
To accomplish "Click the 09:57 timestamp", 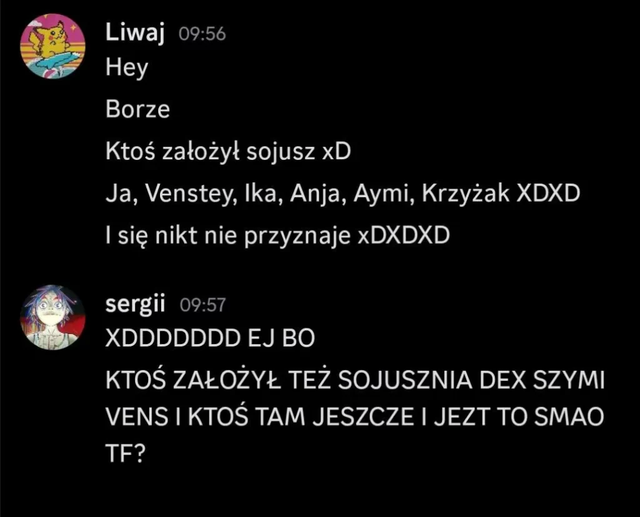I will 202,305.
